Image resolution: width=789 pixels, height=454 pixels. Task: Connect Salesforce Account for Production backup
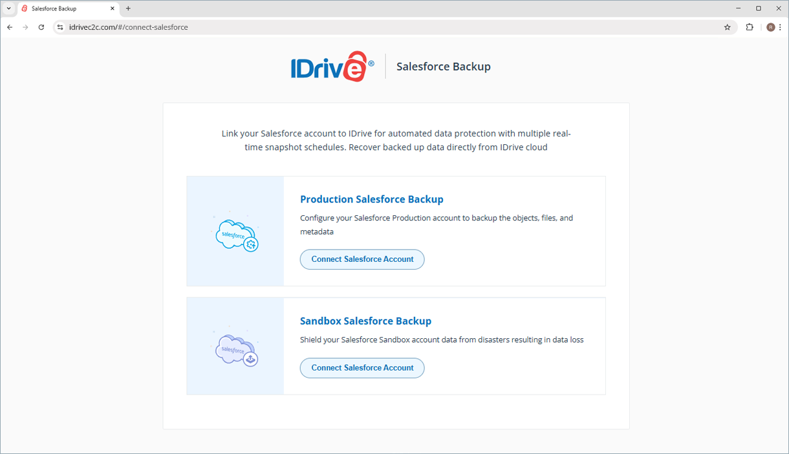(x=362, y=259)
